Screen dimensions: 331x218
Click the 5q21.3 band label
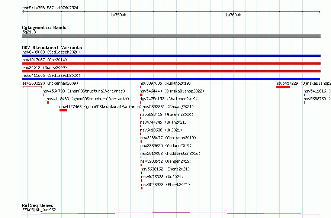click(29, 32)
